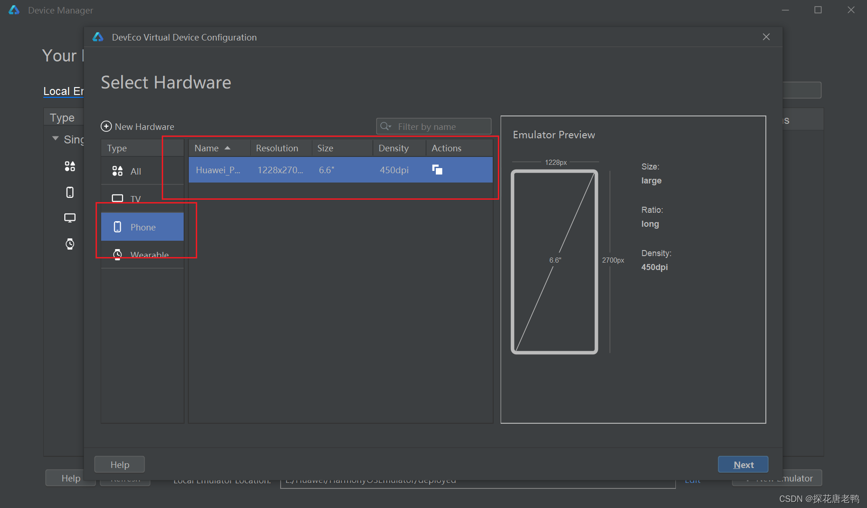867x508 pixels.
Task: Click the dialog Help button
Action: tap(119, 464)
